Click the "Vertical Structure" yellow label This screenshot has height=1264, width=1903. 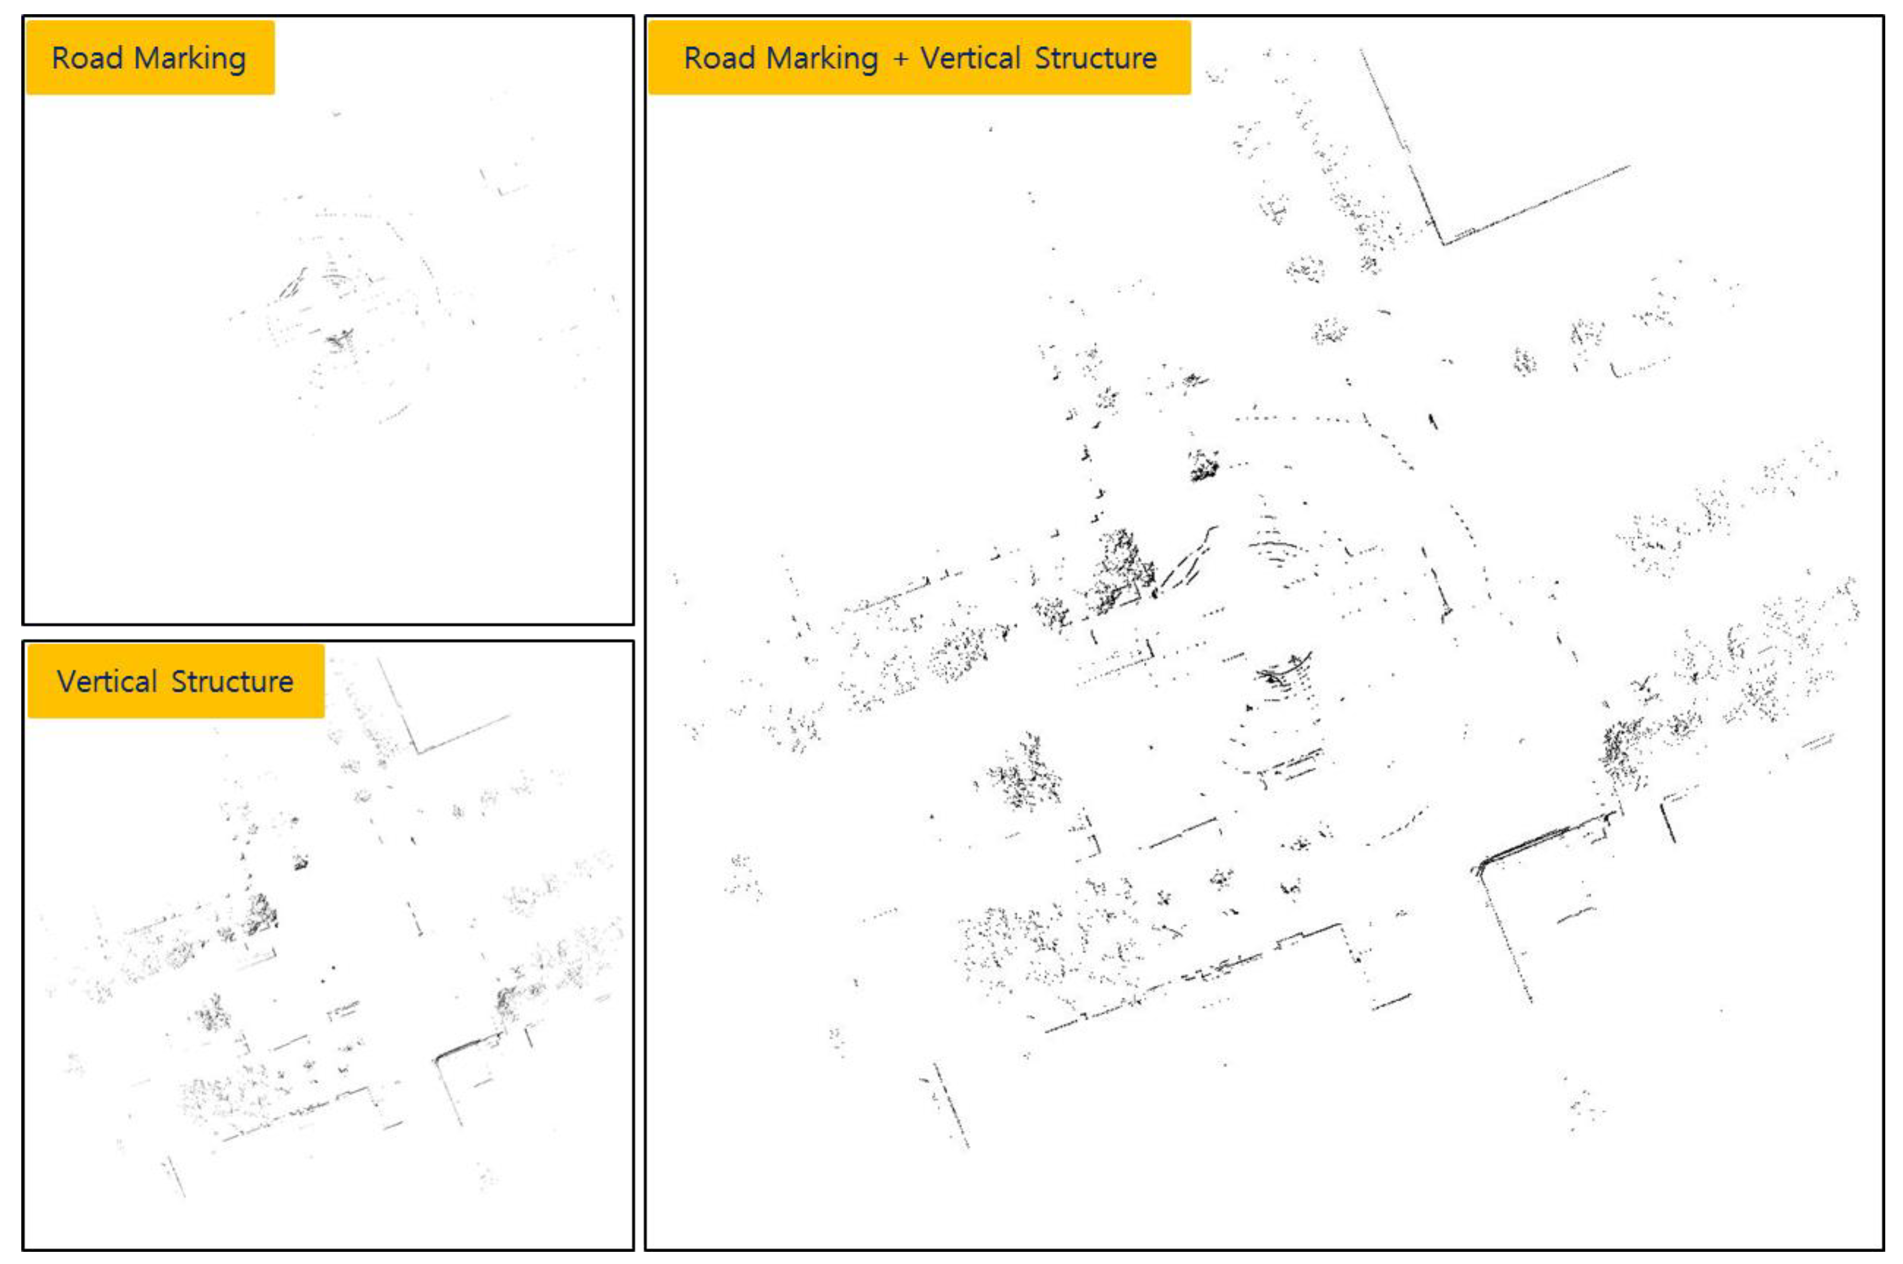coord(176,681)
